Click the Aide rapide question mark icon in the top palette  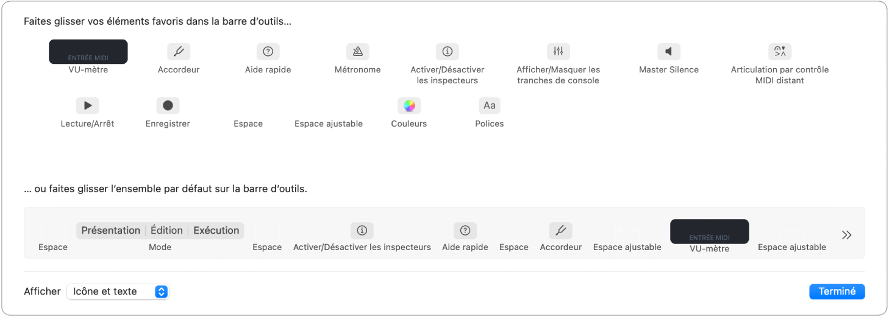[268, 51]
